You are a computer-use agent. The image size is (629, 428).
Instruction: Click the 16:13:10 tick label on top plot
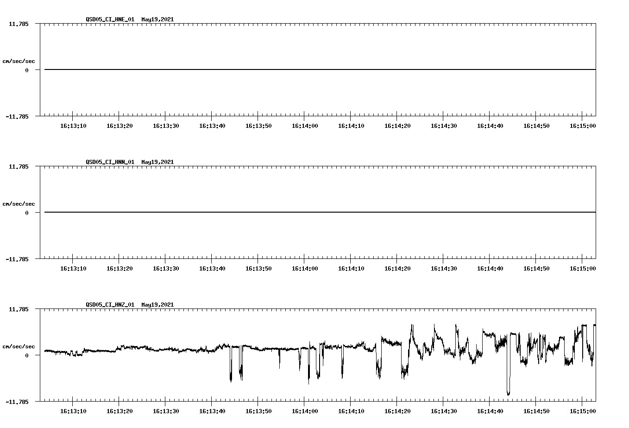click(x=74, y=125)
